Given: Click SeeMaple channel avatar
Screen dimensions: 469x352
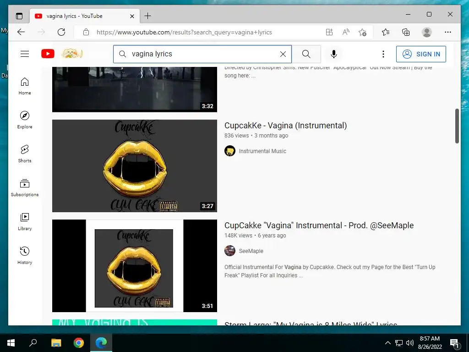Looking at the screenshot, I should (230, 251).
